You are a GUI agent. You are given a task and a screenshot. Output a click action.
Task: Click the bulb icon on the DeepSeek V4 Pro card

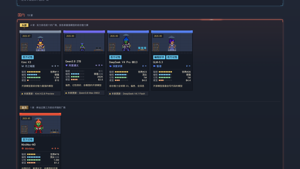coord(143,66)
